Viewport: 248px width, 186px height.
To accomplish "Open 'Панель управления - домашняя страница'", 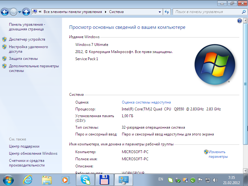I will pos(27,27).
